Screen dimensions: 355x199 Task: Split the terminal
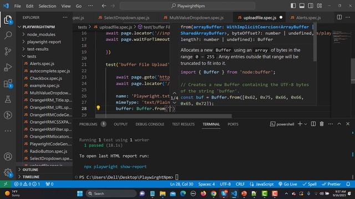tap(313, 124)
